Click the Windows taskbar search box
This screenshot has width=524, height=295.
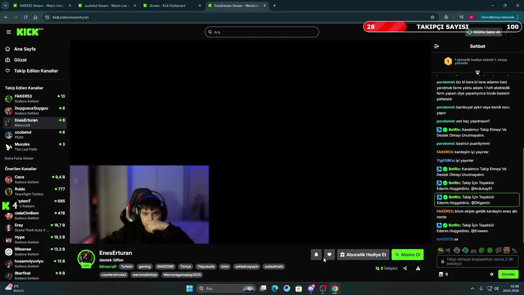tap(226, 288)
